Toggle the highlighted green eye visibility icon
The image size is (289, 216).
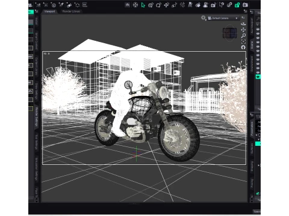coord(258,77)
